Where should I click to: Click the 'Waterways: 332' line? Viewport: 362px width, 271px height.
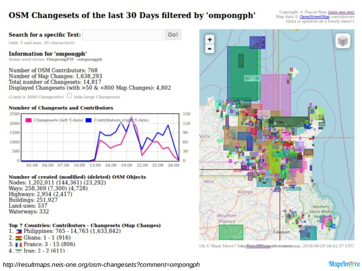pyautogui.click(x=29, y=211)
